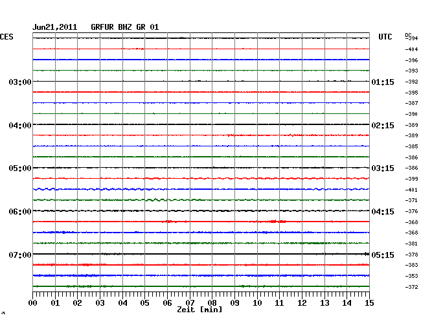The image size is (421, 320).
Task: Select DC offset value -399
Action: [411, 179]
